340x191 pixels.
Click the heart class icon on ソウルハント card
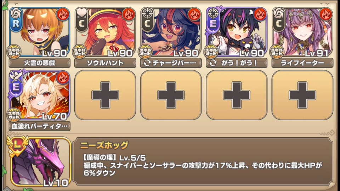click(x=82, y=13)
